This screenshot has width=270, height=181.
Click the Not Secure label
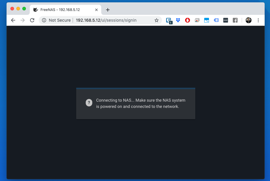60,20
